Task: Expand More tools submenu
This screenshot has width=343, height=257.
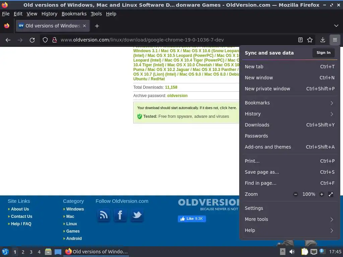Action: [x=290, y=220]
